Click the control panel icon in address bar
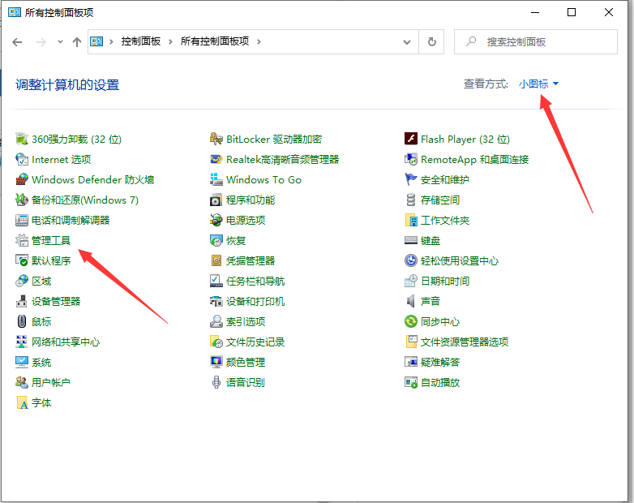The height and width of the screenshot is (503, 634). tap(96, 41)
